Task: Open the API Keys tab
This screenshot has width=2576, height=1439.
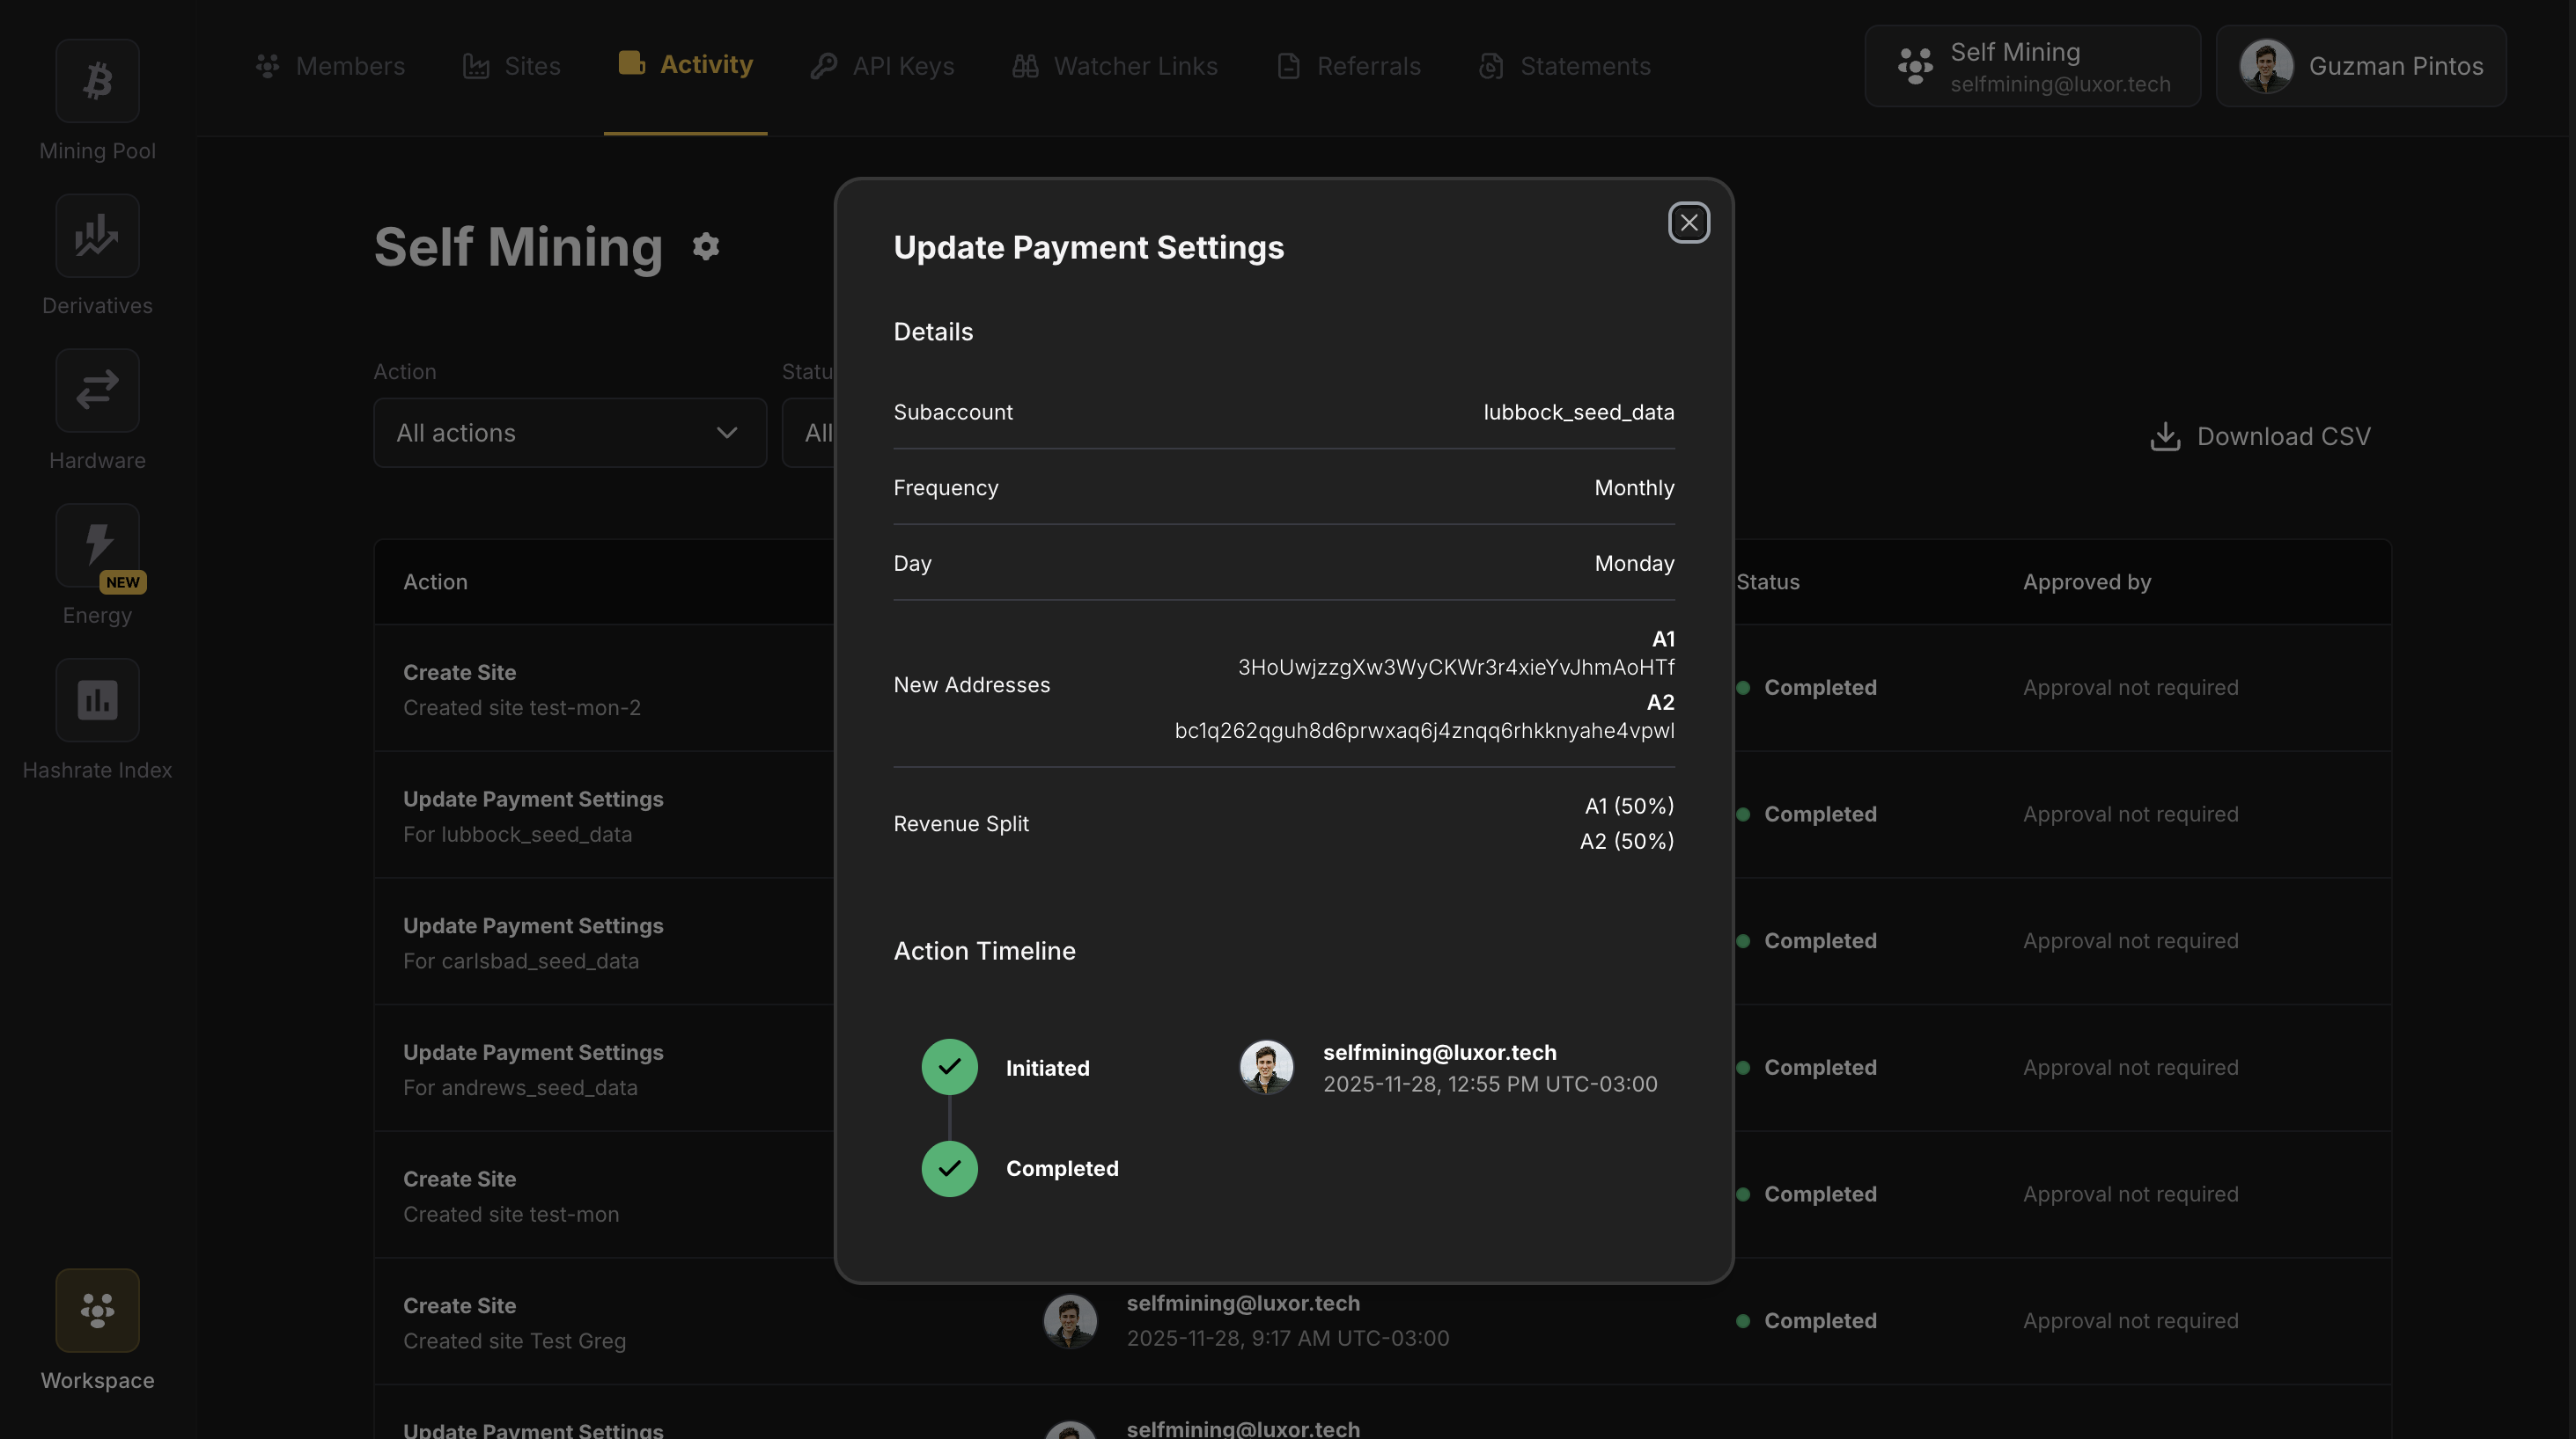Action: (882, 66)
